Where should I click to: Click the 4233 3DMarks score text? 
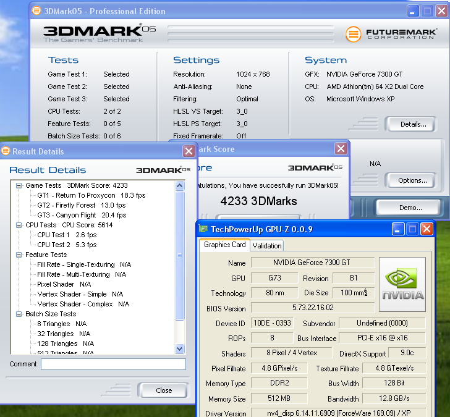tap(258, 201)
